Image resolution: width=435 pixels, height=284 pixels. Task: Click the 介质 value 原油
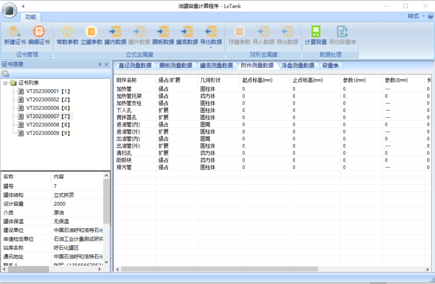[x=59, y=213]
